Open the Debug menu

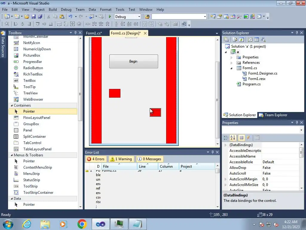(x=66, y=9)
